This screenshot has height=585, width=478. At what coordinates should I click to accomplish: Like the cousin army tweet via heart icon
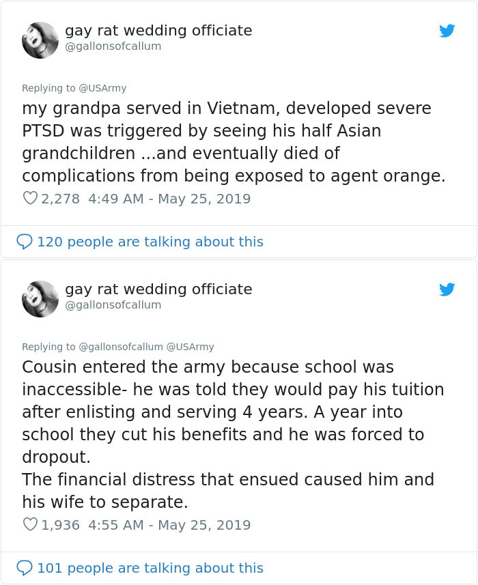(30, 525)
